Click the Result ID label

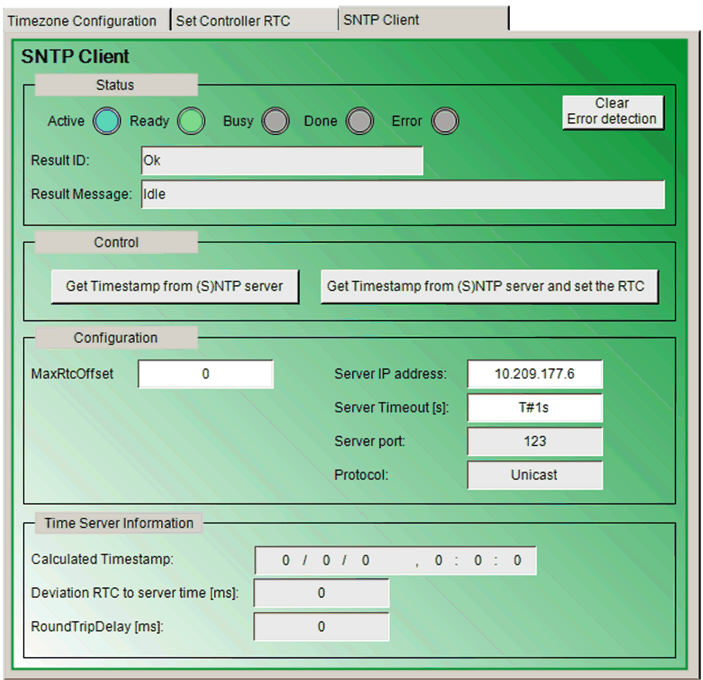(60, 160)
